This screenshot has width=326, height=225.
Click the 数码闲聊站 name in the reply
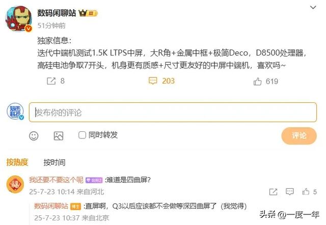coord(51,206)
